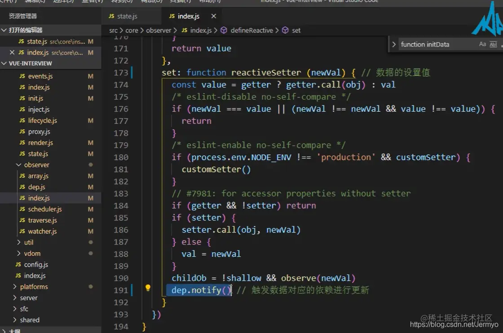Click breadcrumb defineReactive segment
Viewport: 503px width, 333px height.
(x=252, y=30)
